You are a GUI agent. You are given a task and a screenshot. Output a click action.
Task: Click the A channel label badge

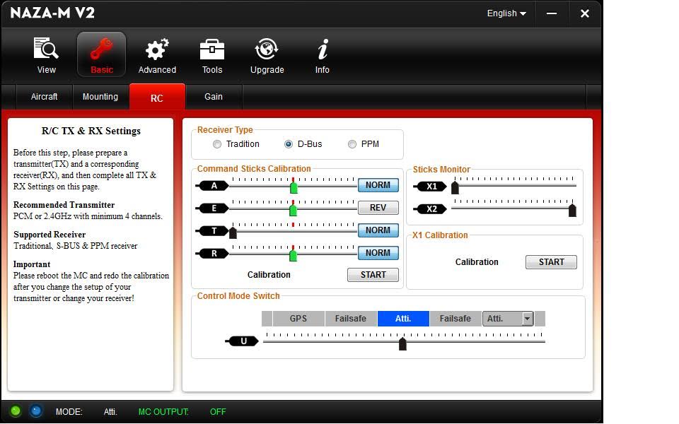pyautogui.click(x=214, y=186)
